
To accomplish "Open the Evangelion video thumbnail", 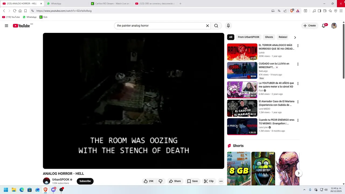I will click(x=242, y=126).
